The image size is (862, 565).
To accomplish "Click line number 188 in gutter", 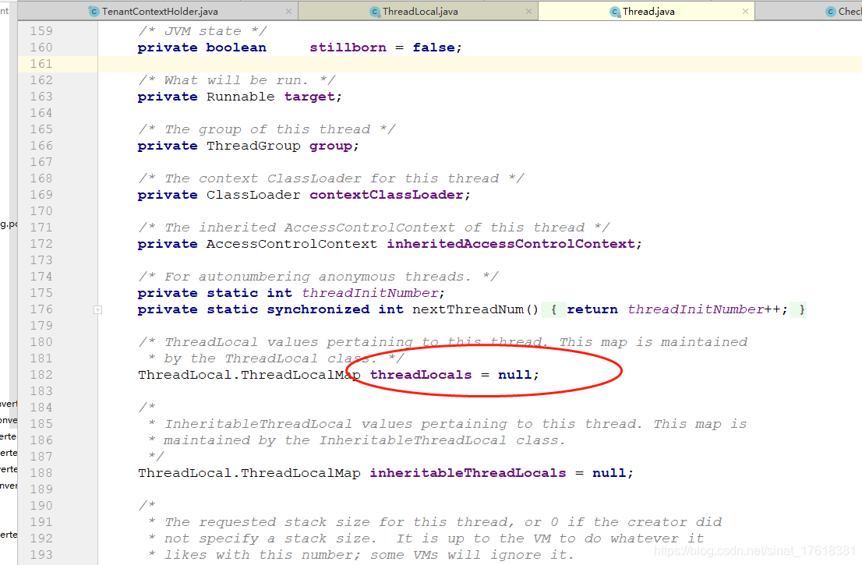I will tap(41, 473).
